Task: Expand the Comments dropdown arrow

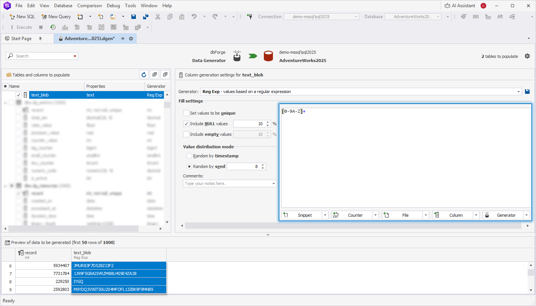Action: point(274,183)
